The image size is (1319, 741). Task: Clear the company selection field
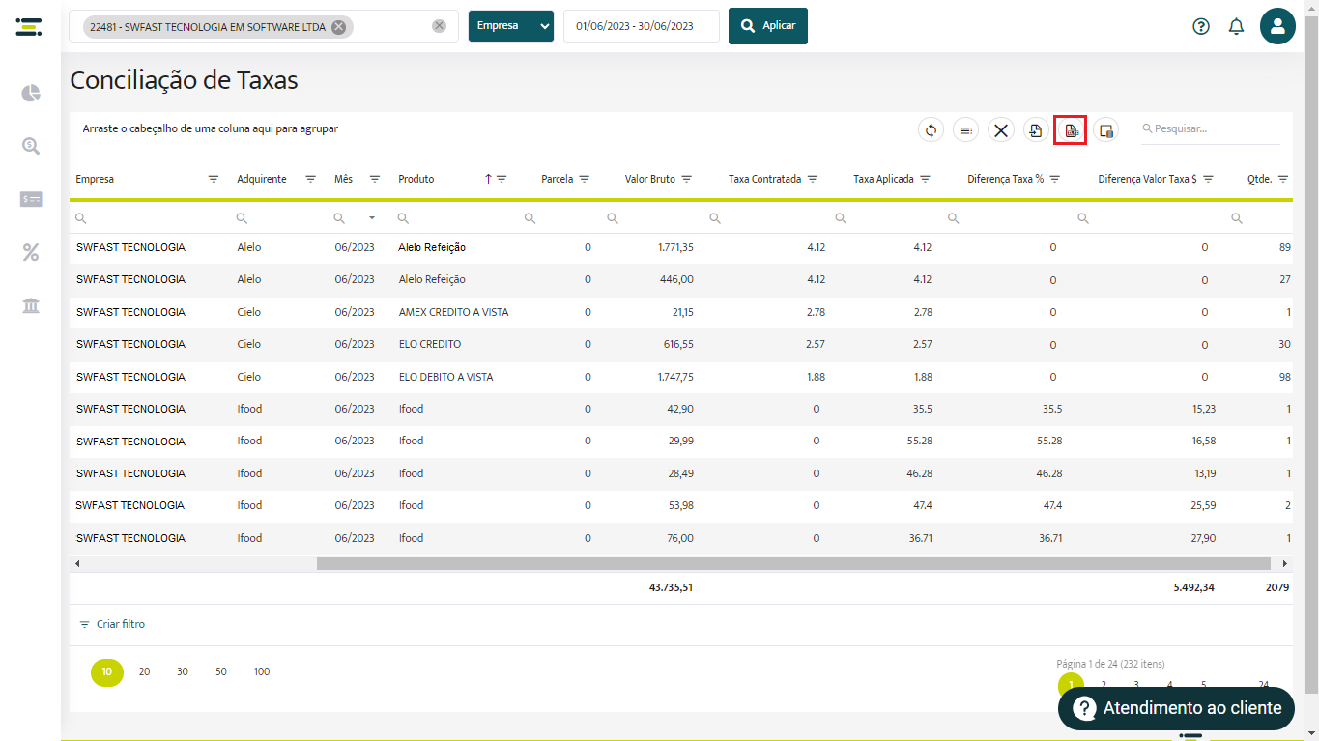(x=439, y=26)
